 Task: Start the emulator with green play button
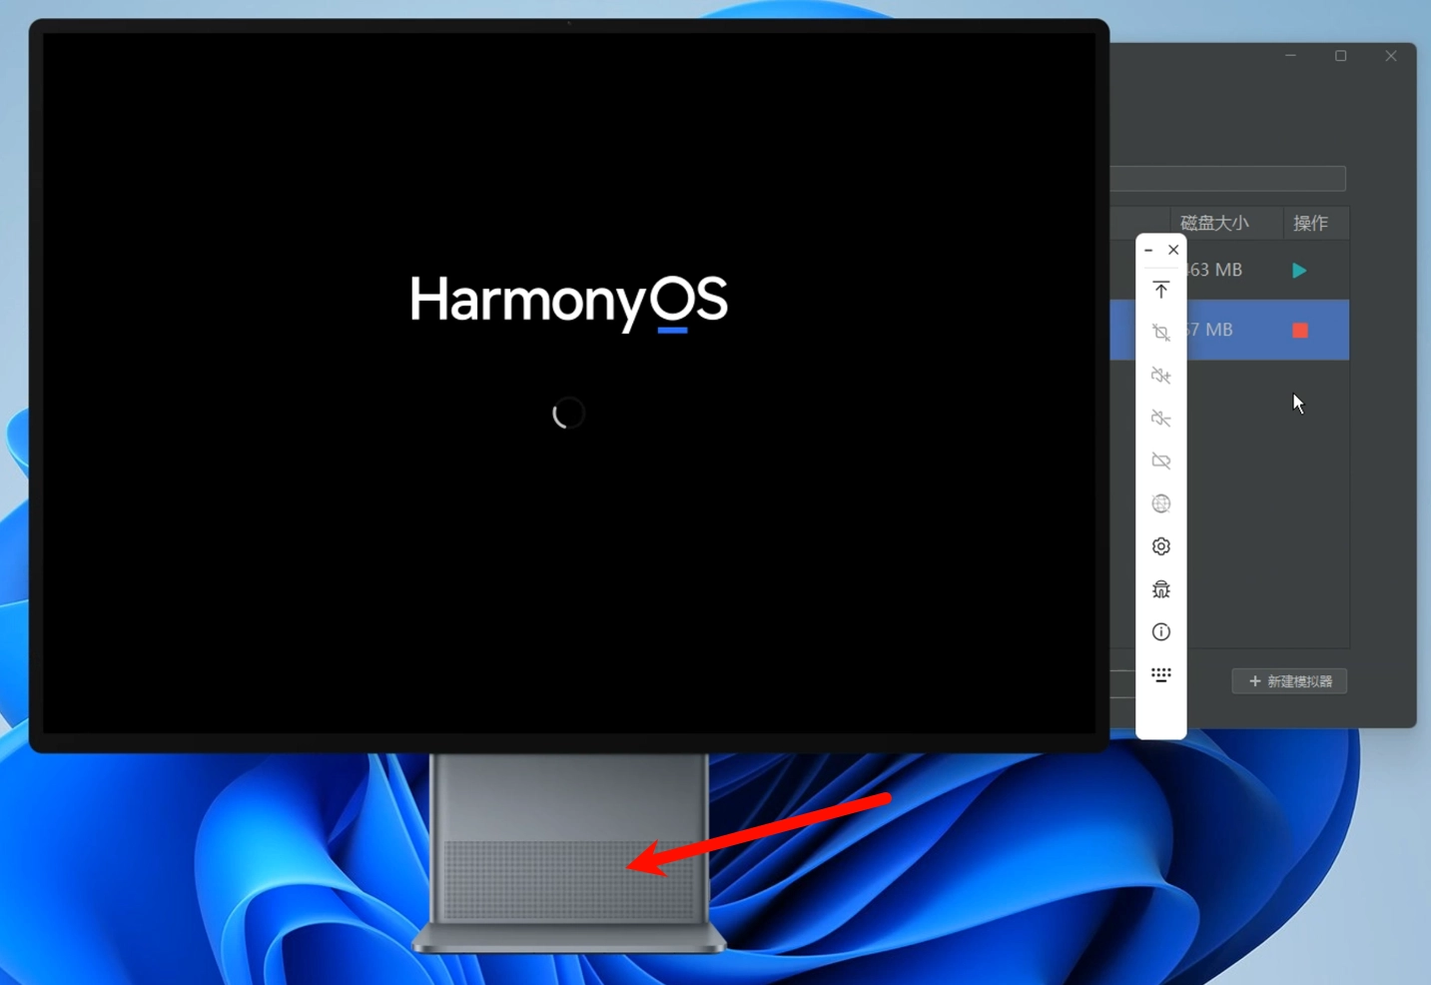click(x=1299, y=270)
